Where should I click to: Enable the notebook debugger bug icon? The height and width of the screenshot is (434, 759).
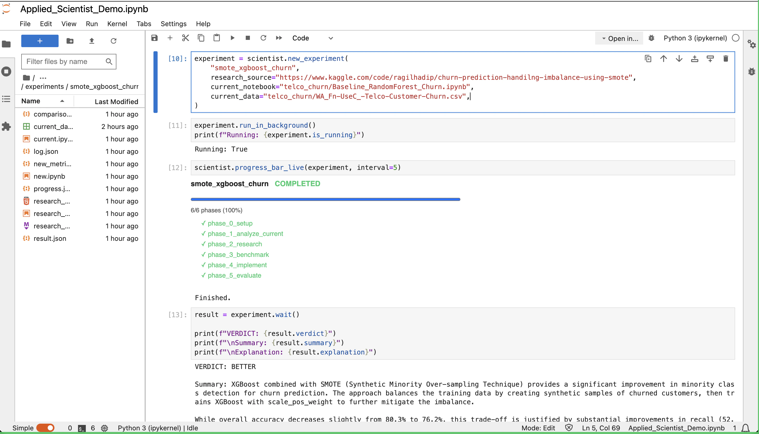[651, 38]
